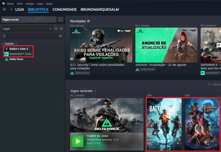Expand Jogos recentes sort chevron

click(x=95, y=91)
